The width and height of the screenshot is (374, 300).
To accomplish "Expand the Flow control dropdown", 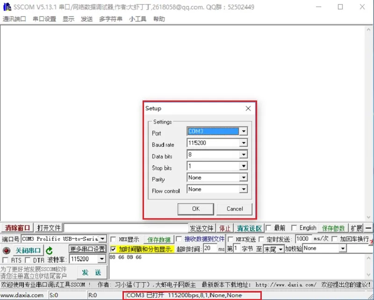I will [x=243, y=189].
